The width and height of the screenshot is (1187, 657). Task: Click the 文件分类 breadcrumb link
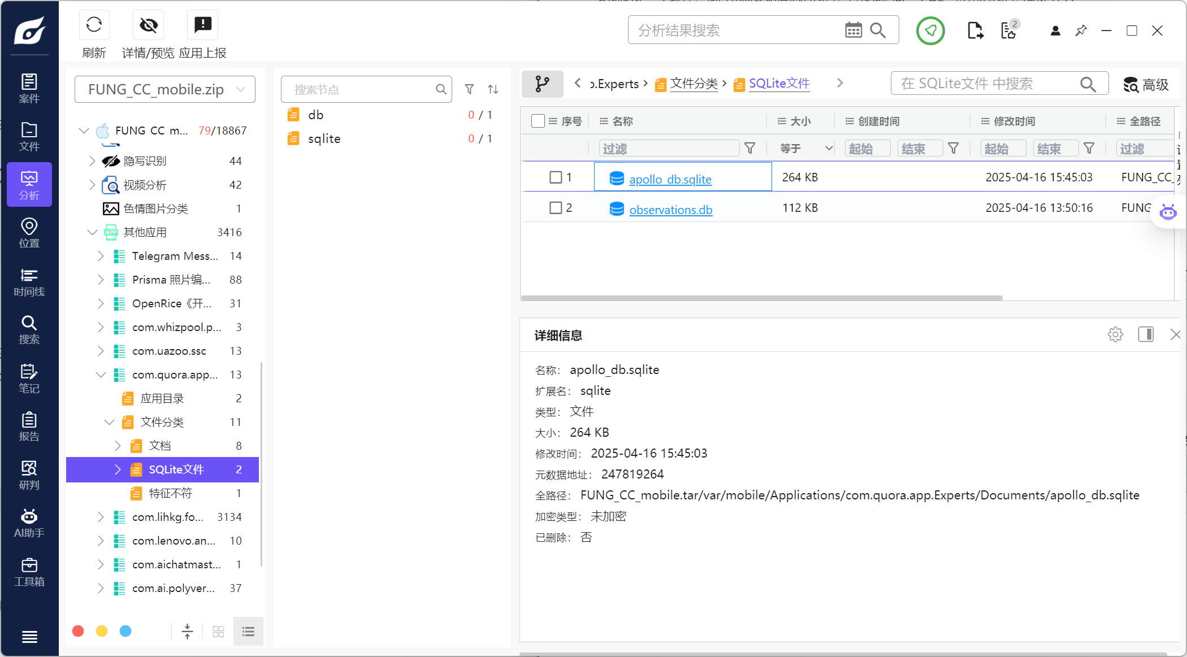pos(694,84)
